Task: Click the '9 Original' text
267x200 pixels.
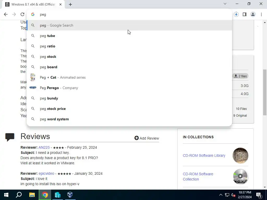Action: [240, 115]
